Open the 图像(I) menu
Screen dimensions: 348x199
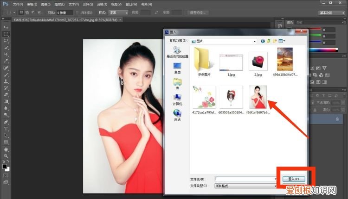pyautogui.click(x=45, y=4)
